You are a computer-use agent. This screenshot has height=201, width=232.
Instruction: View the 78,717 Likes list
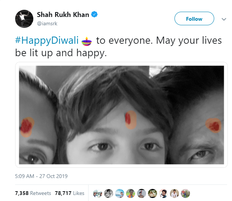(x=70, y=193)
